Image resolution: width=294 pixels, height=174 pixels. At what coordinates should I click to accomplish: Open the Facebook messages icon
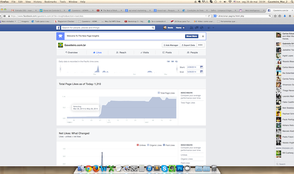click(197, 28)
